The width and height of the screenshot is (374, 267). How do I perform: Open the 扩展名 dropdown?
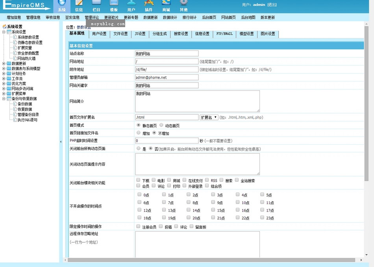pos(209,117)
